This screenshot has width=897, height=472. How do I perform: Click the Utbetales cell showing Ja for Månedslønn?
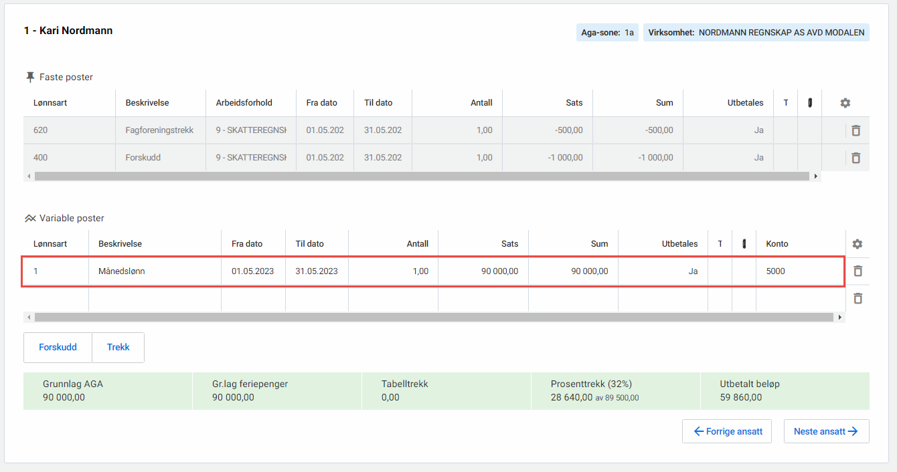[663, 271]
